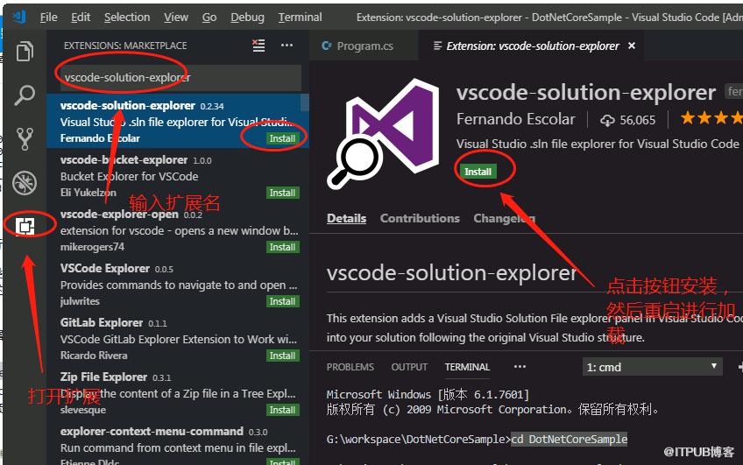Switch to Contributions tab
743x465 pixels.
point(420,218)
